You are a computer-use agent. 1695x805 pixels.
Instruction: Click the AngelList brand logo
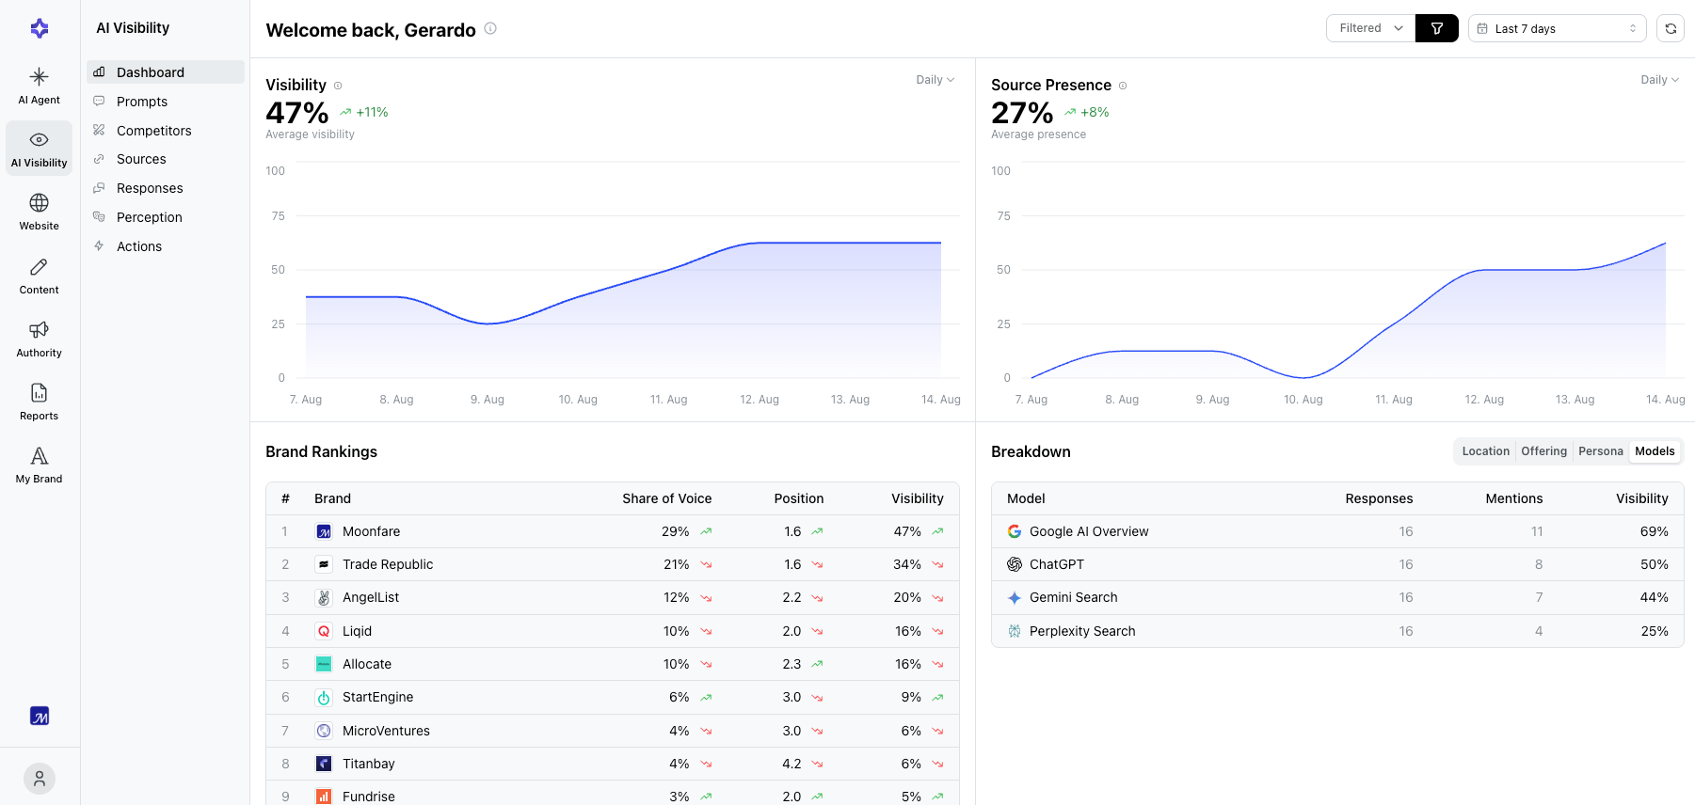(x=324, y=597)
